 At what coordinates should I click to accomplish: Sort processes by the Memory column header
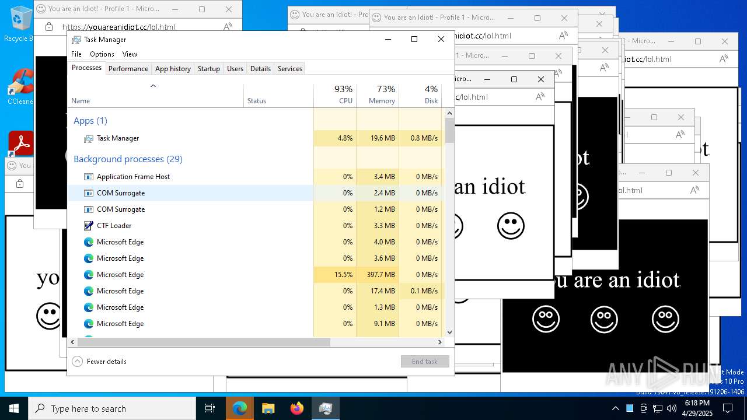(x=378, y=95)
